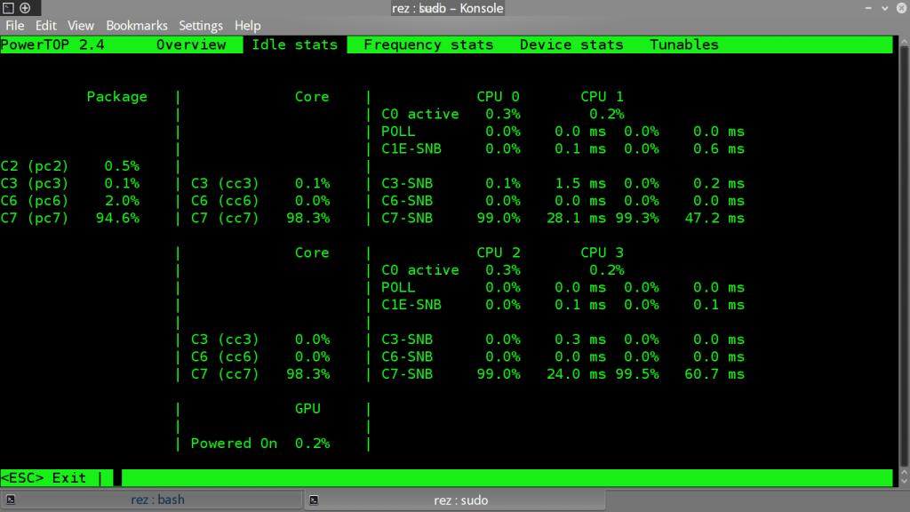Open the Device stats tab
910x512 pixels.
[571, 44]
